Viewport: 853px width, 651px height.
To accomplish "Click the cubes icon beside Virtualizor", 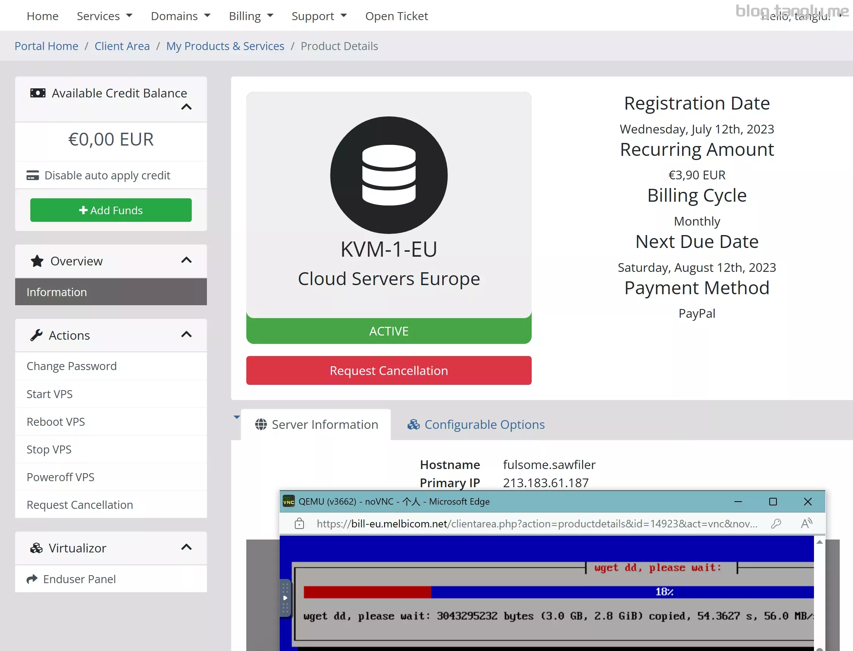I will 36,548.
